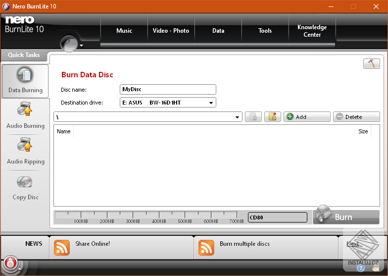Click the Nero flame launcher icon
388x276 pixels.
pyautogui.click(x=10, y=263)
